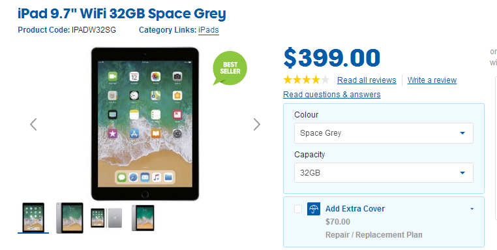This screenshot has height=250, width=497.
Task: Open Read questions & answers link
Action: click(332, 95)
